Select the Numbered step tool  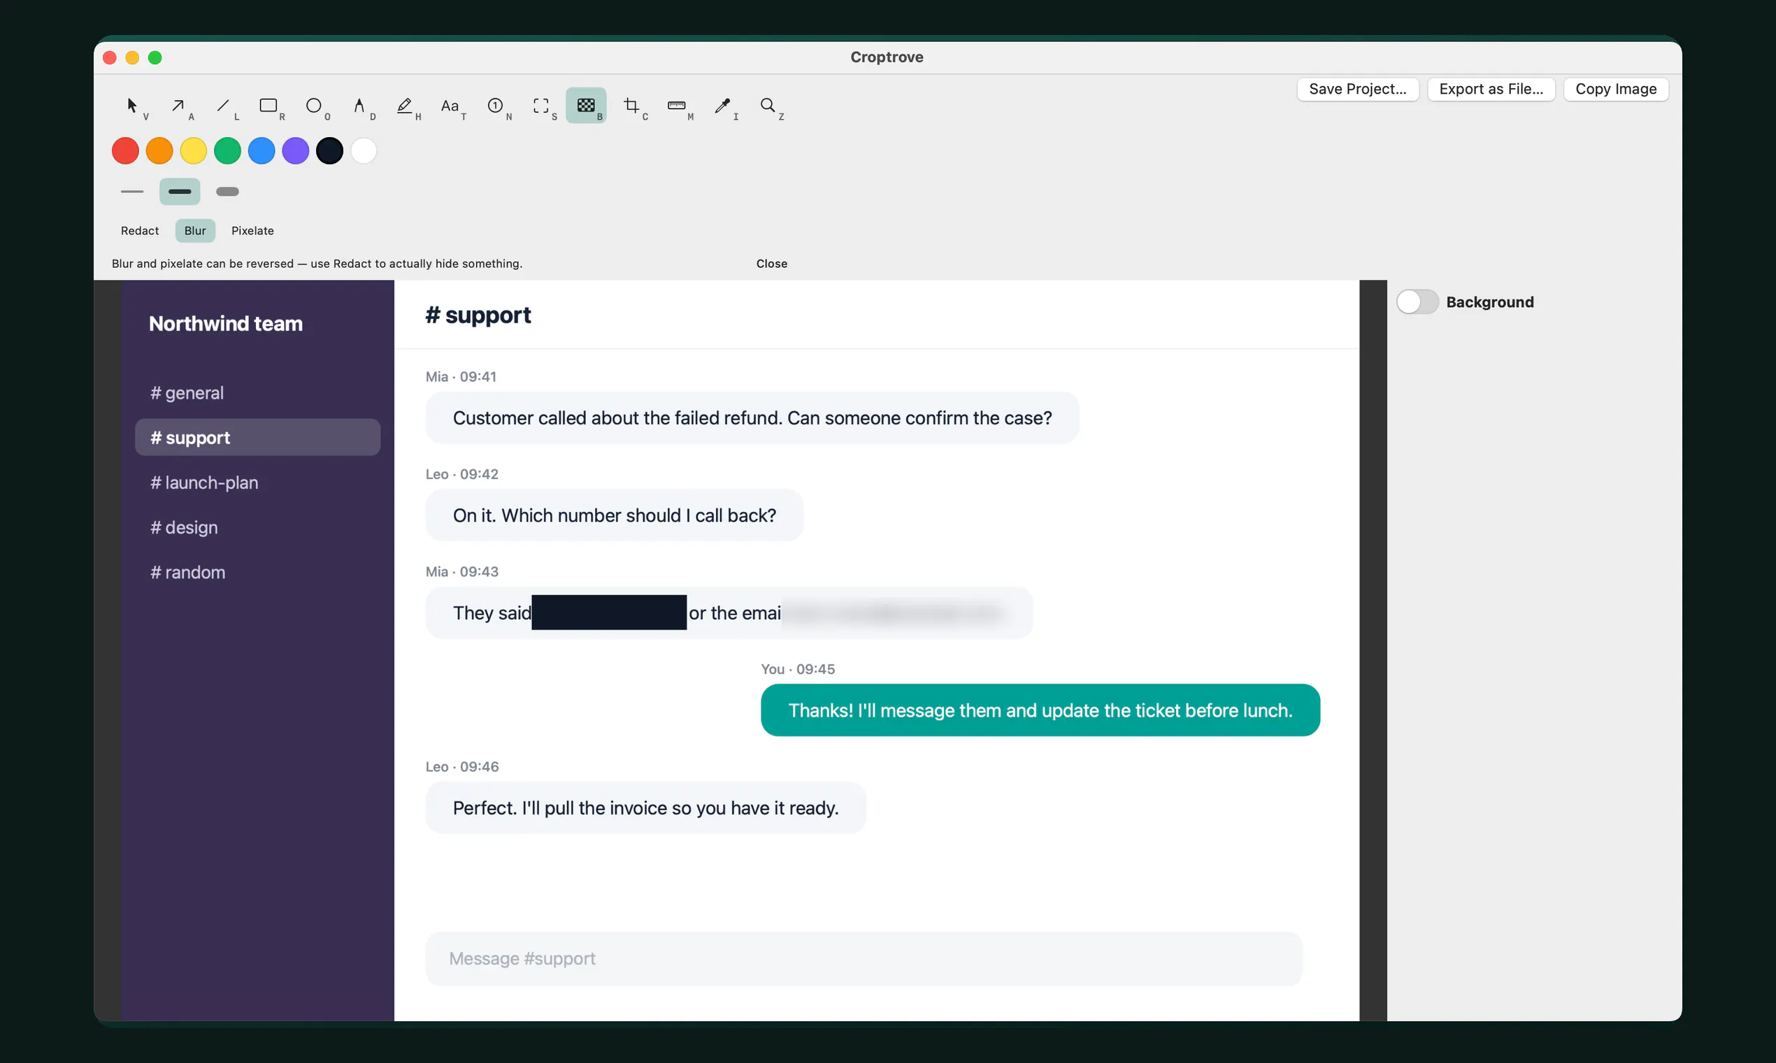coord(495,106)
